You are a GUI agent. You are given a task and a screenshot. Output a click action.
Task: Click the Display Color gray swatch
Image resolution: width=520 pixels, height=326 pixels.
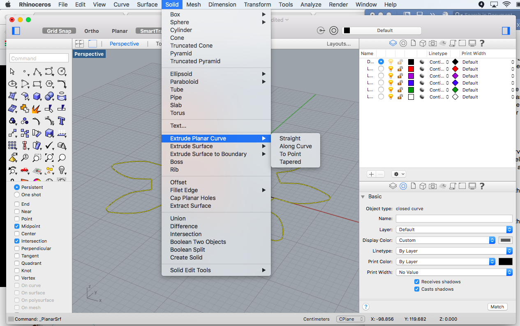click(506, 240)
